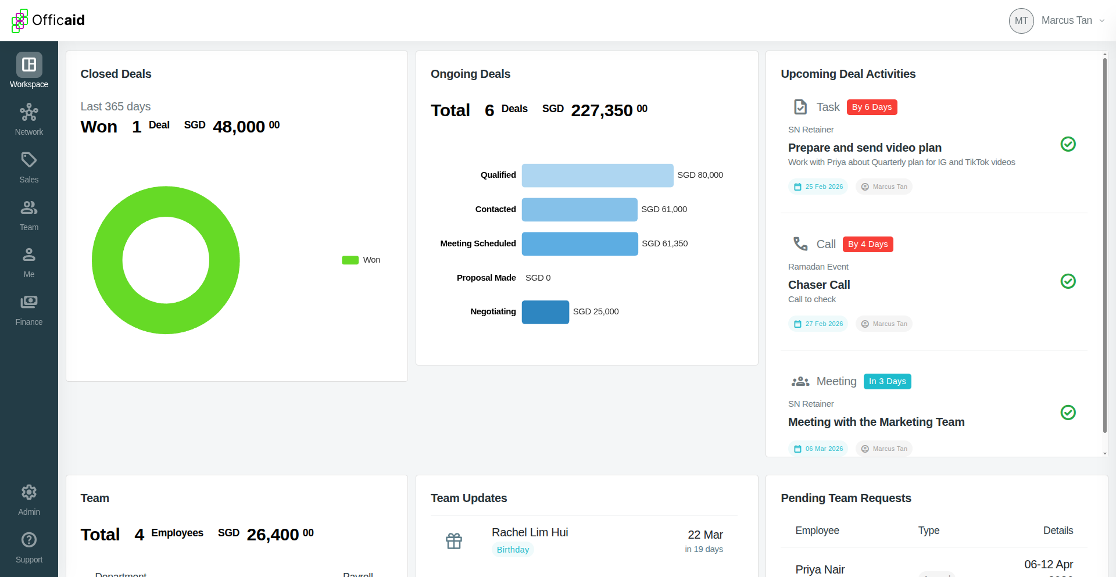The width and height of the screenshot is (1116, 577).
Task: Click the Upcoming Deal Activities scrollbar
Action: (1105, 250)
